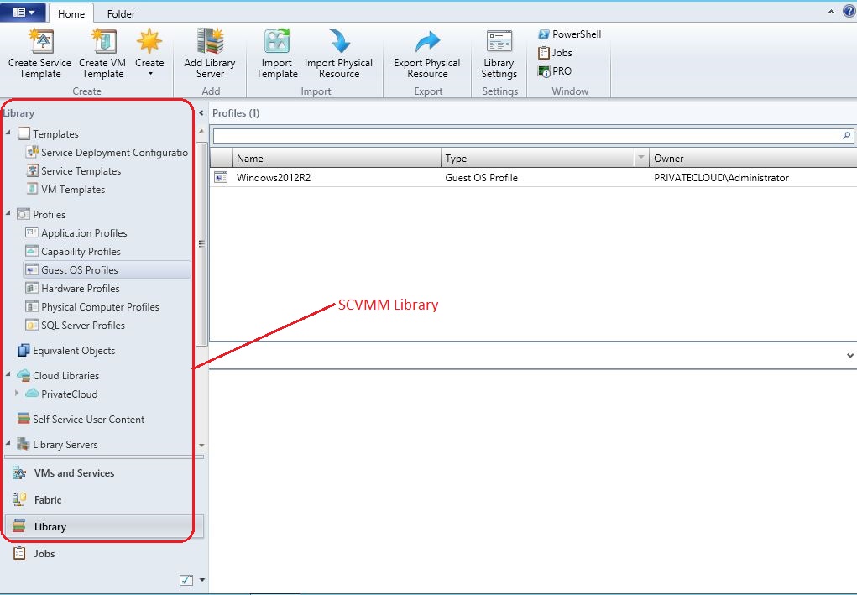Open Self Service User Content
The width and height of the screenshot is (857, 595).
[x=81, y=419]
